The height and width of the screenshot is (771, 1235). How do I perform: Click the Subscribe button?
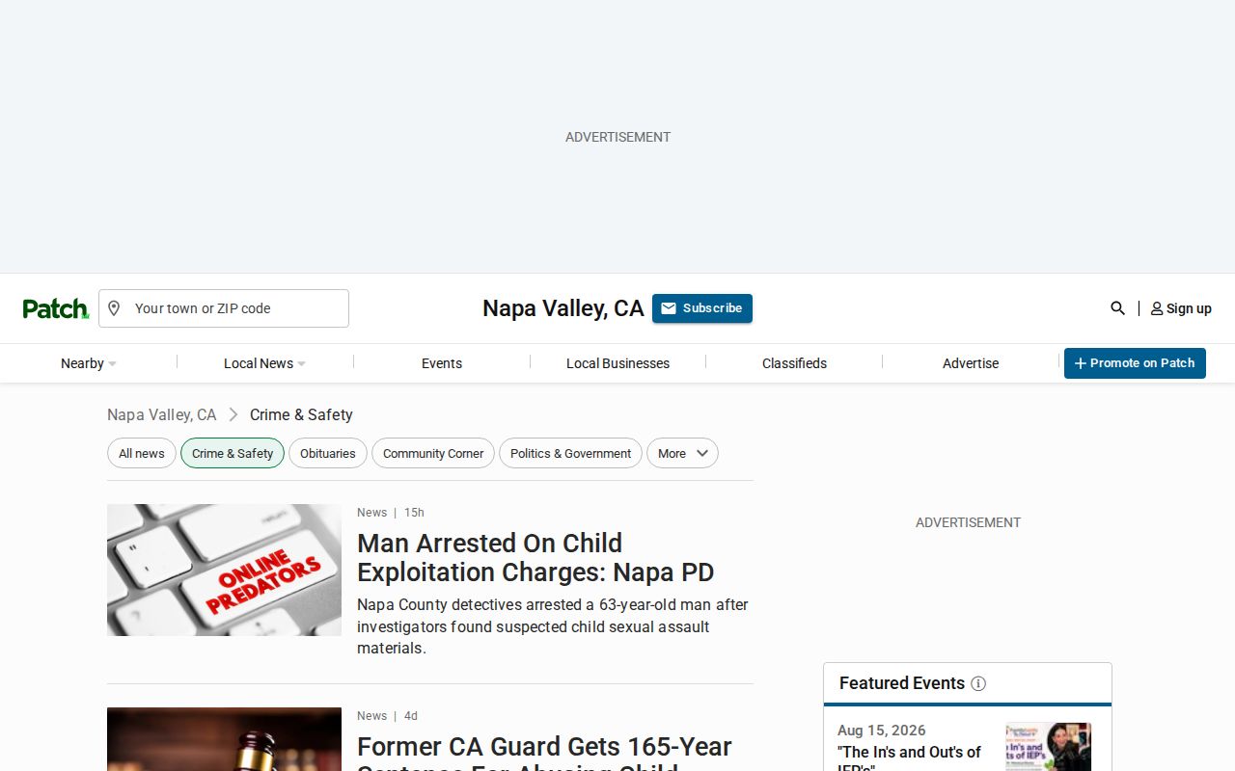702,308
